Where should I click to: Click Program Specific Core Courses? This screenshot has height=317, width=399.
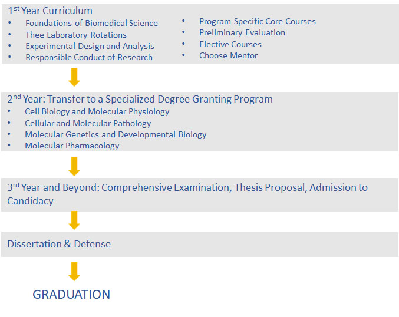[x=258, y=21]
